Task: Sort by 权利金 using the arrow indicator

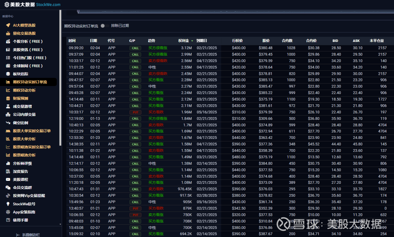Action: tap(192, 41)
